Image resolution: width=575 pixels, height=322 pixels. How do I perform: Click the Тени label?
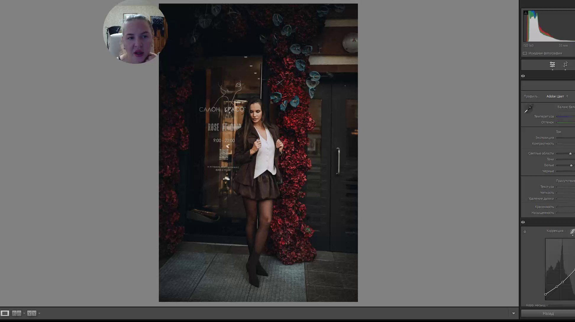(x=550, y=159)
